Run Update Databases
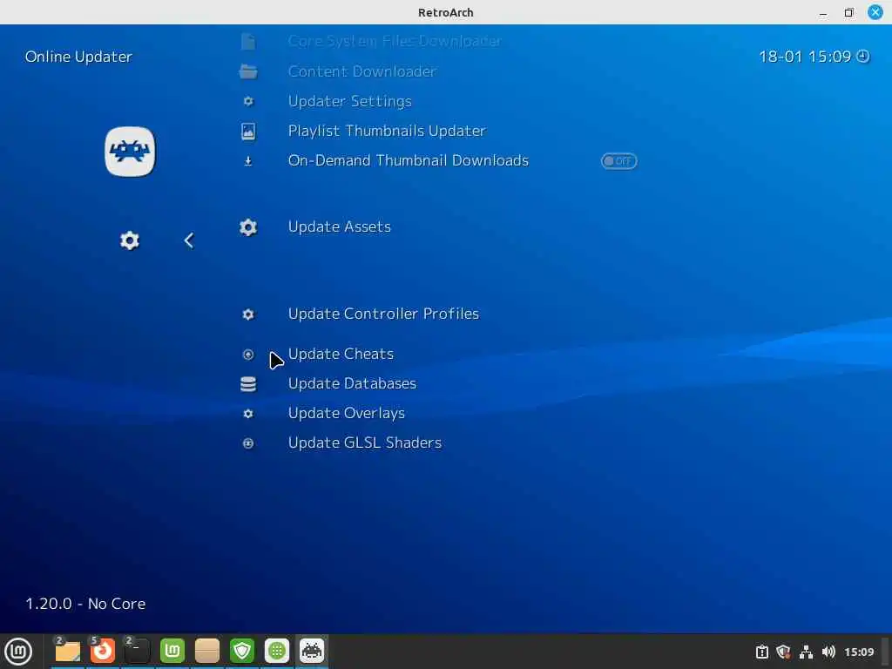Image resolution: width=892 pixels, height=669 pixels. (352, 383)
